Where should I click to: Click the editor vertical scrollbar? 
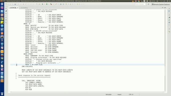click(165, 50)
